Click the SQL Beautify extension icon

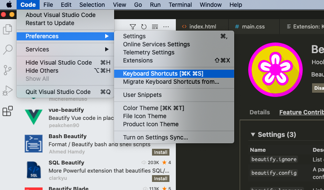[x=34, y=170]
